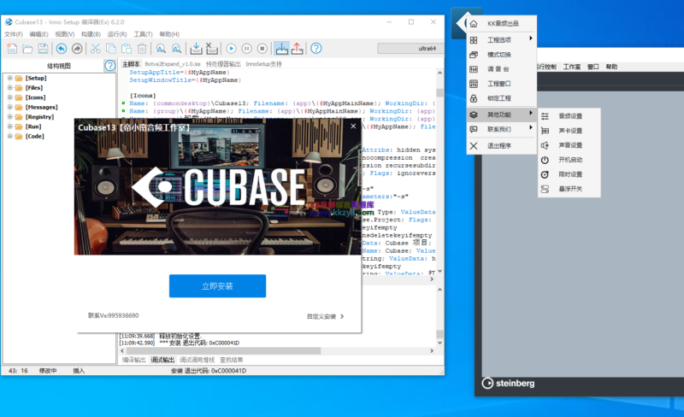Select 限时设置 timer entry
Image resolution: width=684 pixels, height=417 pixels.
point(569,174)
